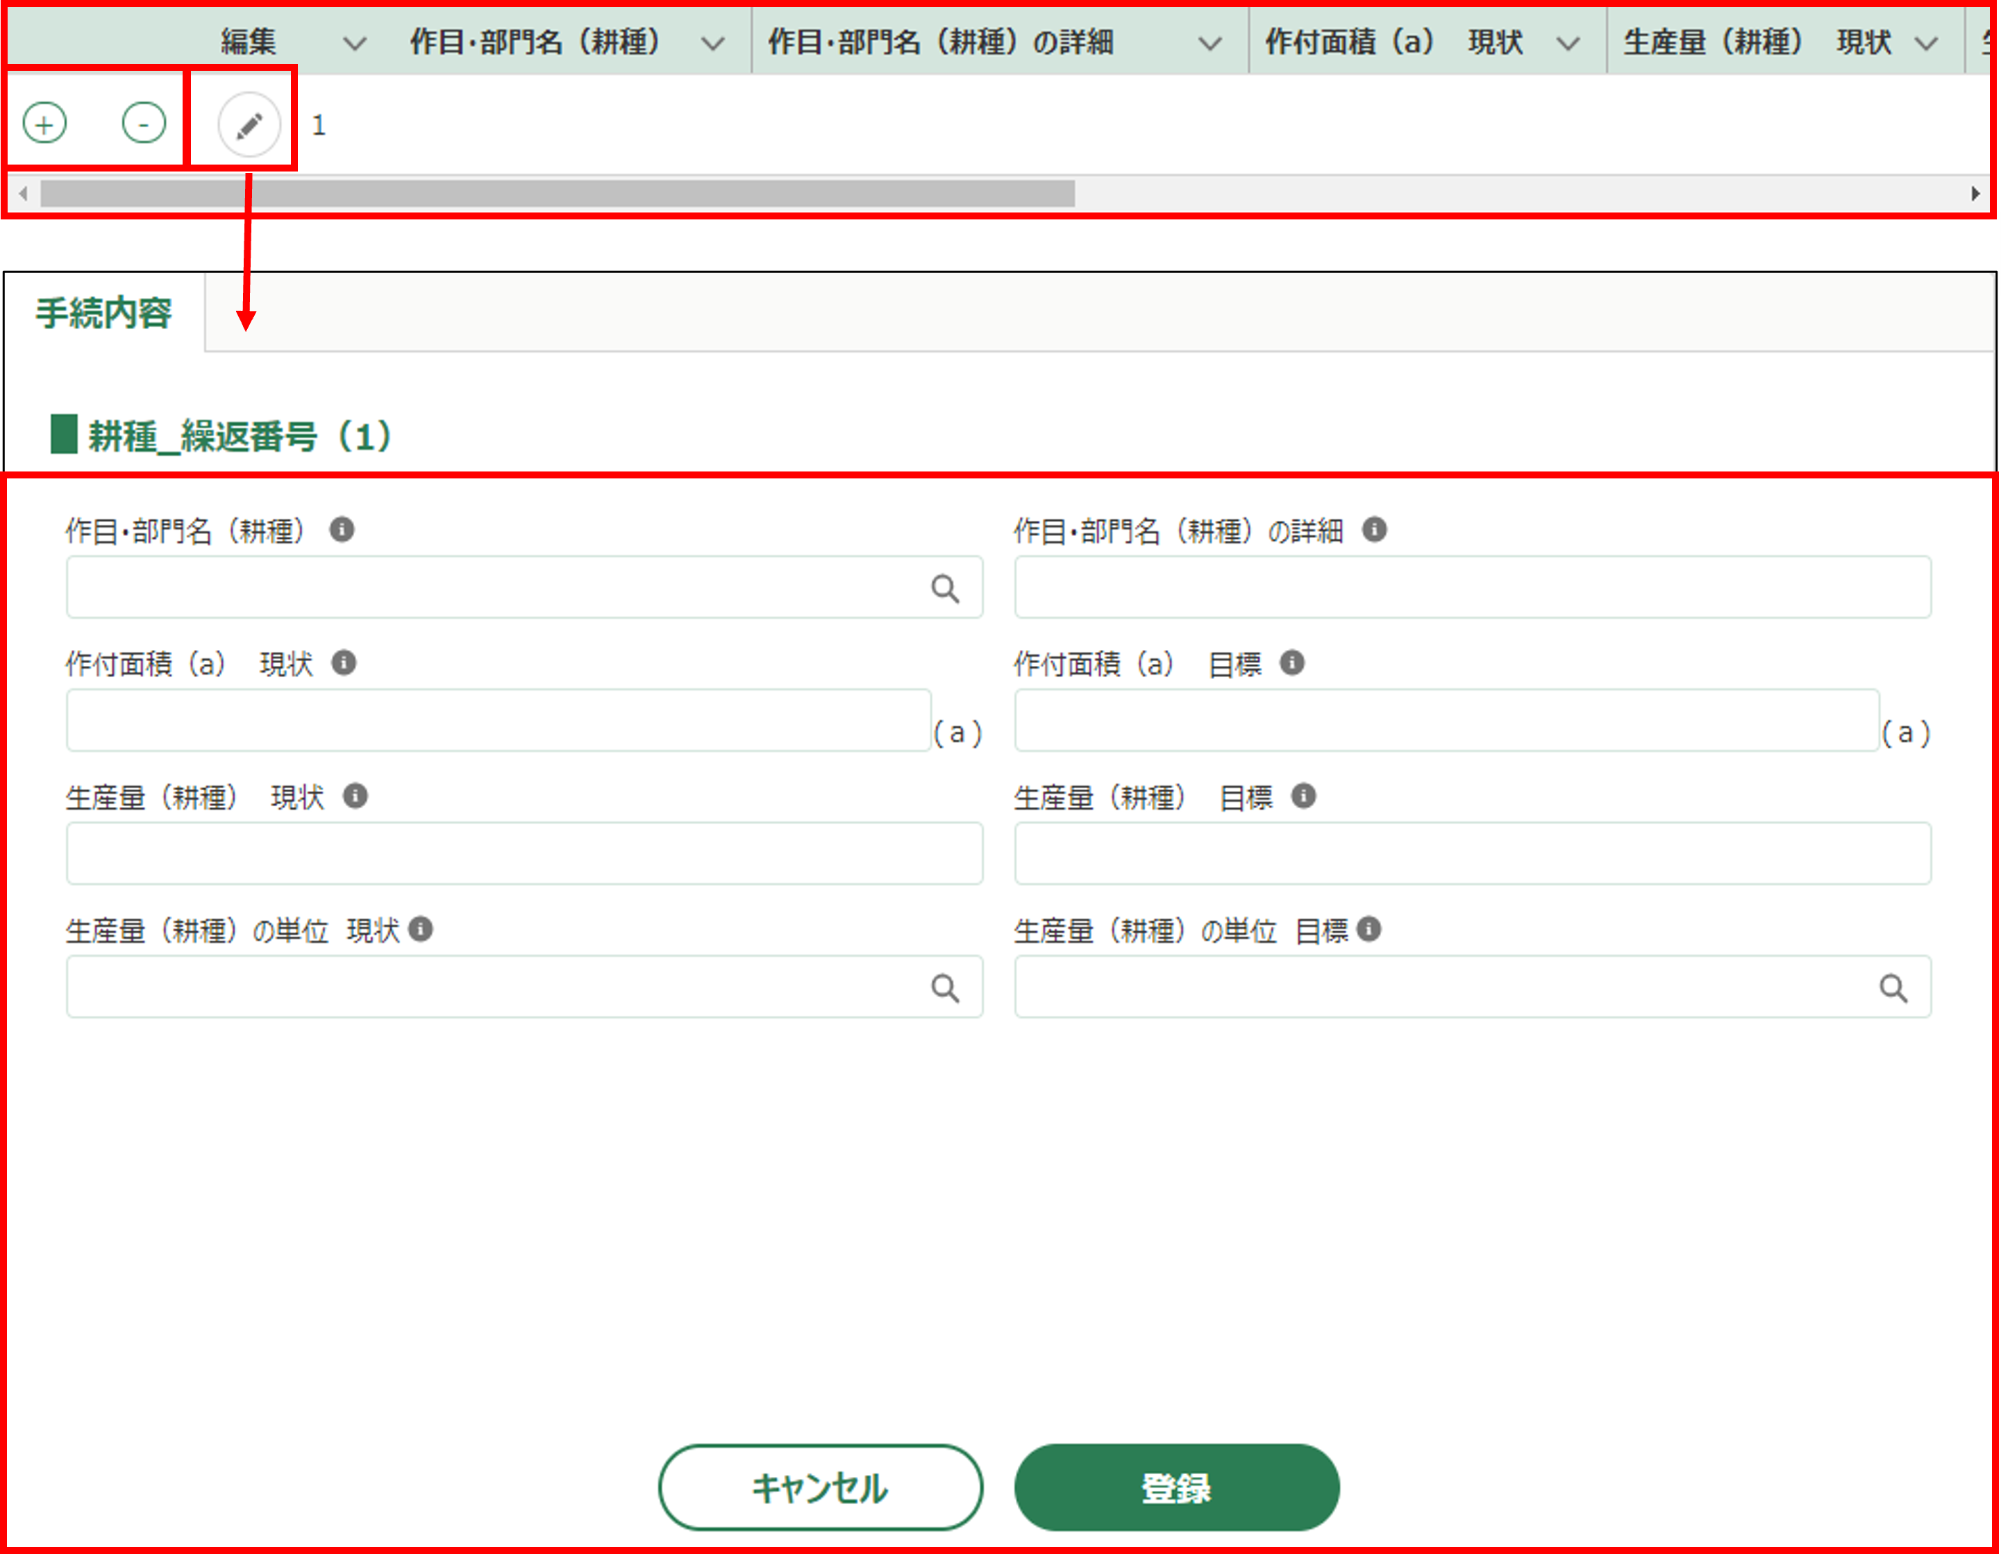Screen dimensions: 2001x1554
Task: Open 作付面積（a）現状 column header chevron
Action: pos(1568,43)
